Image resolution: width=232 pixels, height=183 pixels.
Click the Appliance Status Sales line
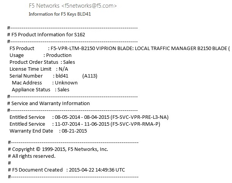(x=40, y=89)
